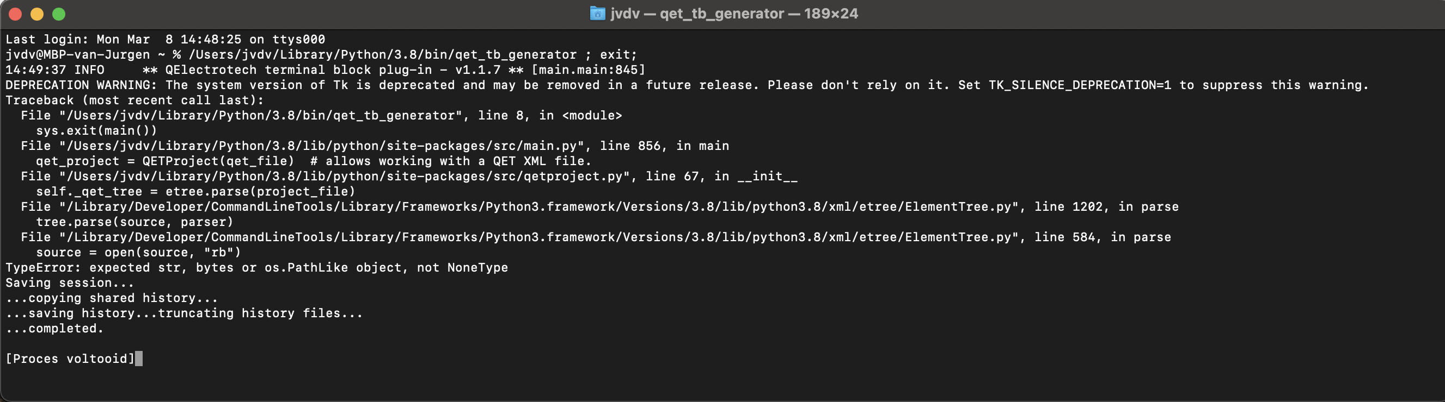
Task: Click the main.py file path in traceback
Action: pos(322,146)
